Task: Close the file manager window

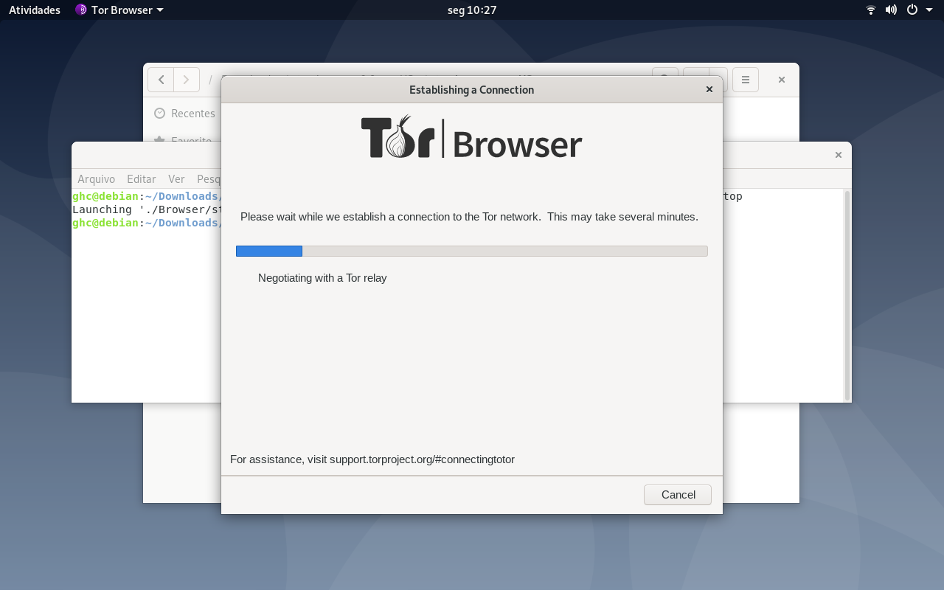Action: click(x=782, y=80)
